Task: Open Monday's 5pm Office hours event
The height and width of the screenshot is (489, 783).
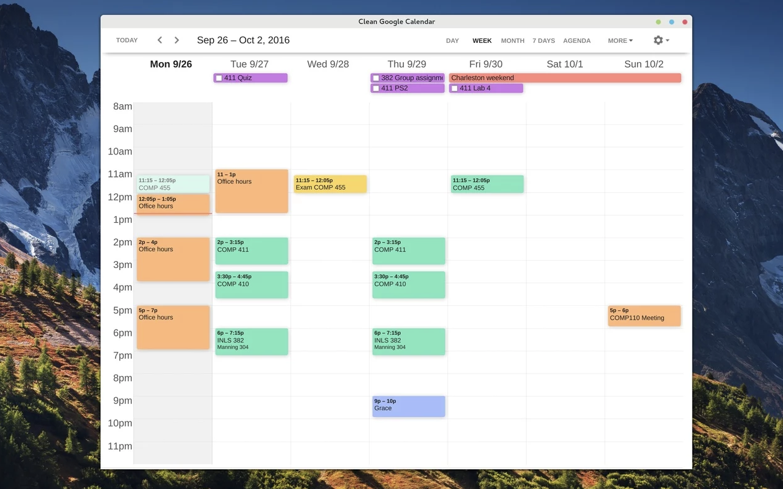Action: point(173,327)
